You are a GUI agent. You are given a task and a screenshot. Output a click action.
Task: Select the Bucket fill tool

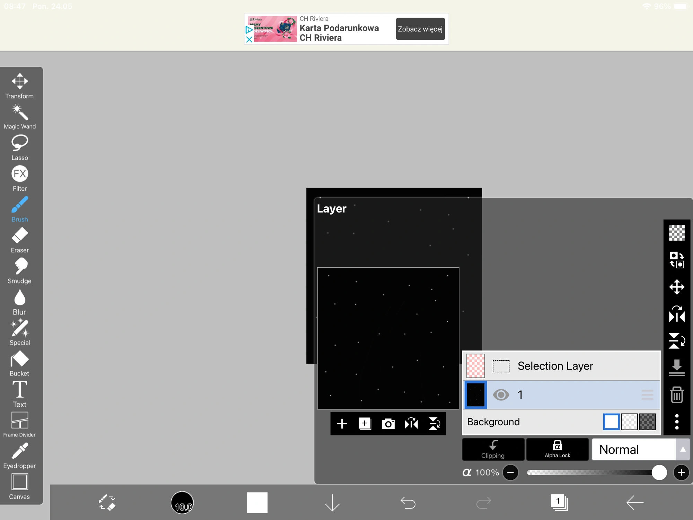(20, 363)
